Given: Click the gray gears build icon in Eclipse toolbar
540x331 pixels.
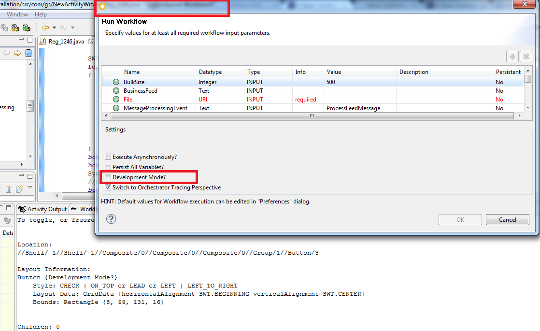Looking at the screenshot, I should (x=4, y=28).
